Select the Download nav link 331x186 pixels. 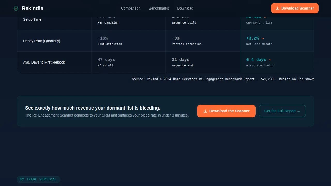tap(185, 8)
